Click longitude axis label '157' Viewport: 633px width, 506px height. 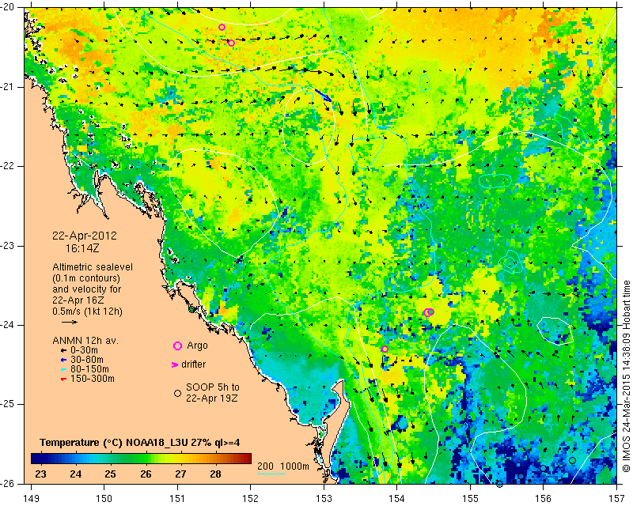click(x=617, y=498)
